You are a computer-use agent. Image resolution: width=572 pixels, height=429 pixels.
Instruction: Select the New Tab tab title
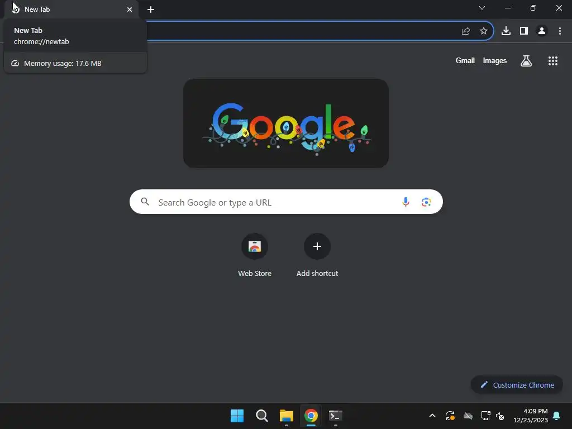coord(37,9)
